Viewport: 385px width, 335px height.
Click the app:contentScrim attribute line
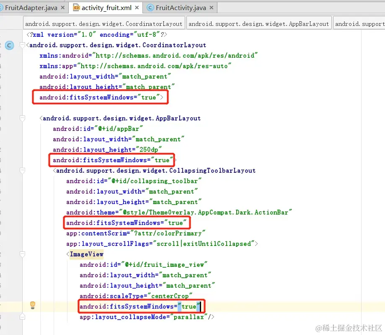[x=136, y=233]
